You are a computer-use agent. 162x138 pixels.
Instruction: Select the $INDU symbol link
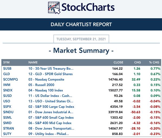click(8, 112)
